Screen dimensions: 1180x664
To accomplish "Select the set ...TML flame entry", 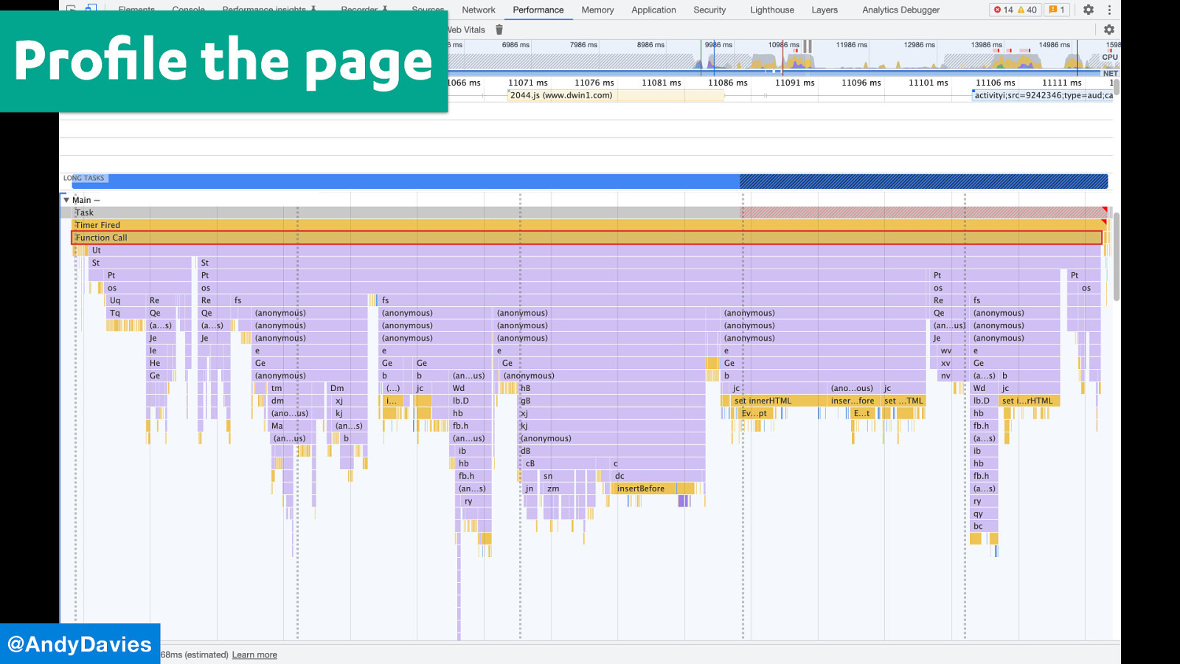I will click(904, 401).
